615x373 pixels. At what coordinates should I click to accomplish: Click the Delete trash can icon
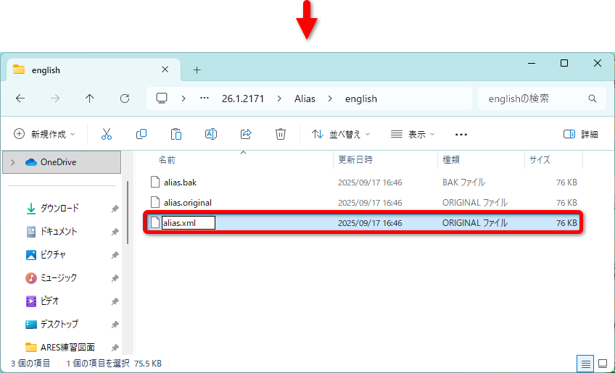click(281, 135)
